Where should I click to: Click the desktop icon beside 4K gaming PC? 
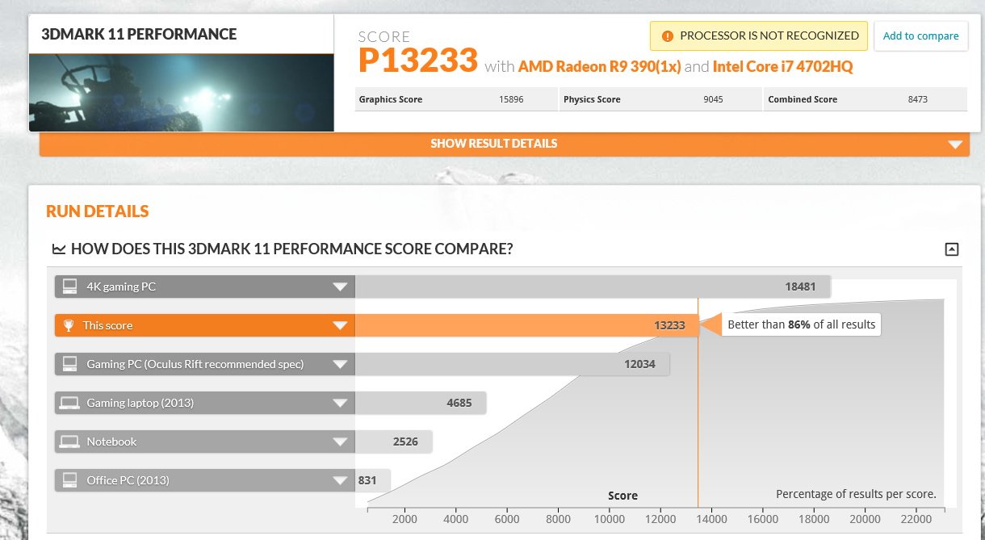(x=69, y=287)
